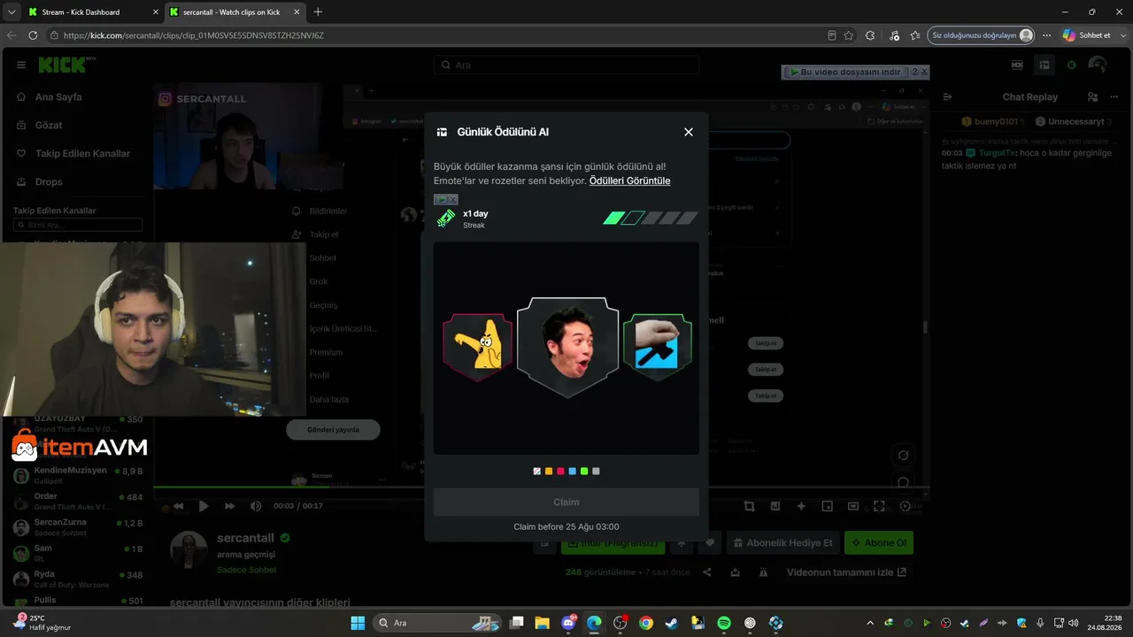
Task: Rewind the clip
Action: [x=178, y=506]
